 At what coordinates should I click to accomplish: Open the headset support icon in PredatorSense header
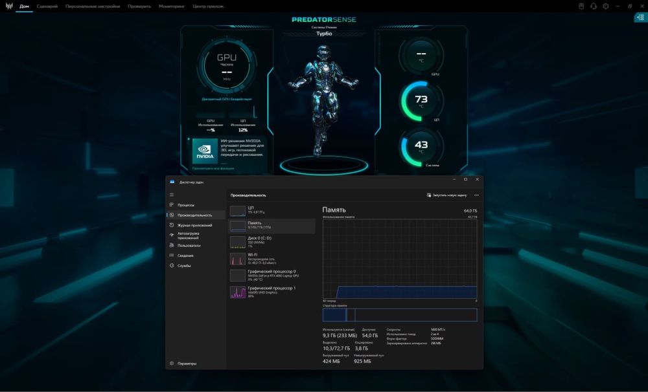(594, 6)
